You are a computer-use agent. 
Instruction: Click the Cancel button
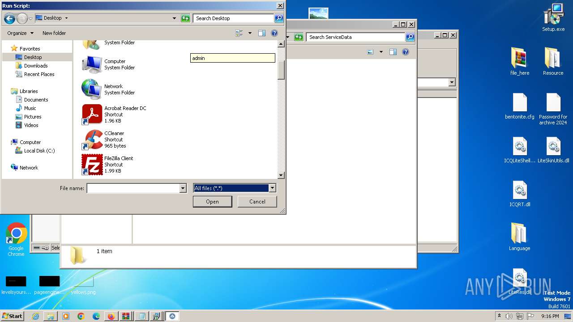click(x=257, y=202)
